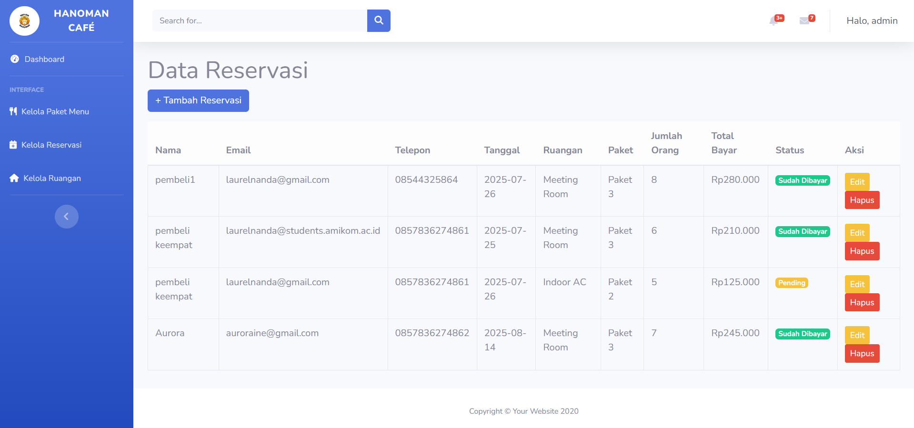Open Kelola Paket Menu in the sidebar
Screen dimensions: 914x428
point(55,111)
